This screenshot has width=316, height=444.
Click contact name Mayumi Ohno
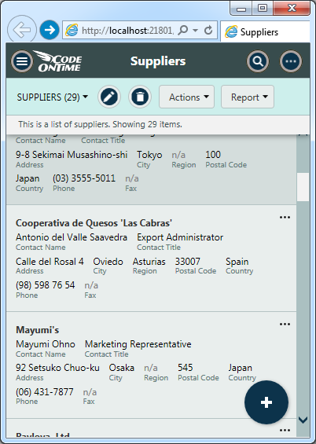(x=46, y=344)
